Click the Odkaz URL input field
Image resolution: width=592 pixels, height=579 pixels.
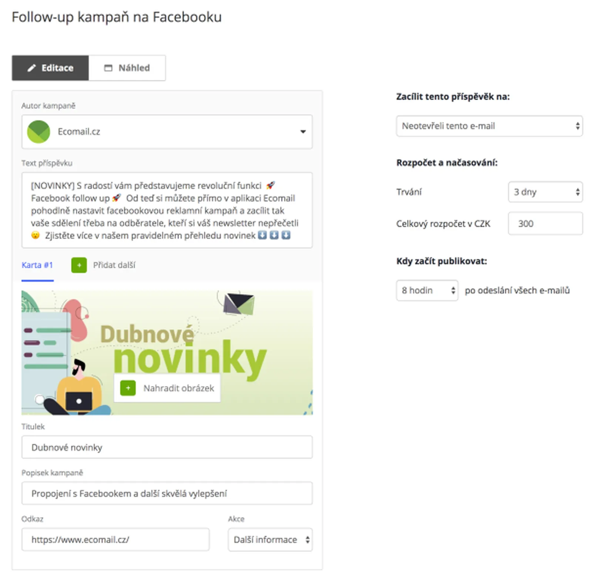pyautogui.click(x=115, y=540)
